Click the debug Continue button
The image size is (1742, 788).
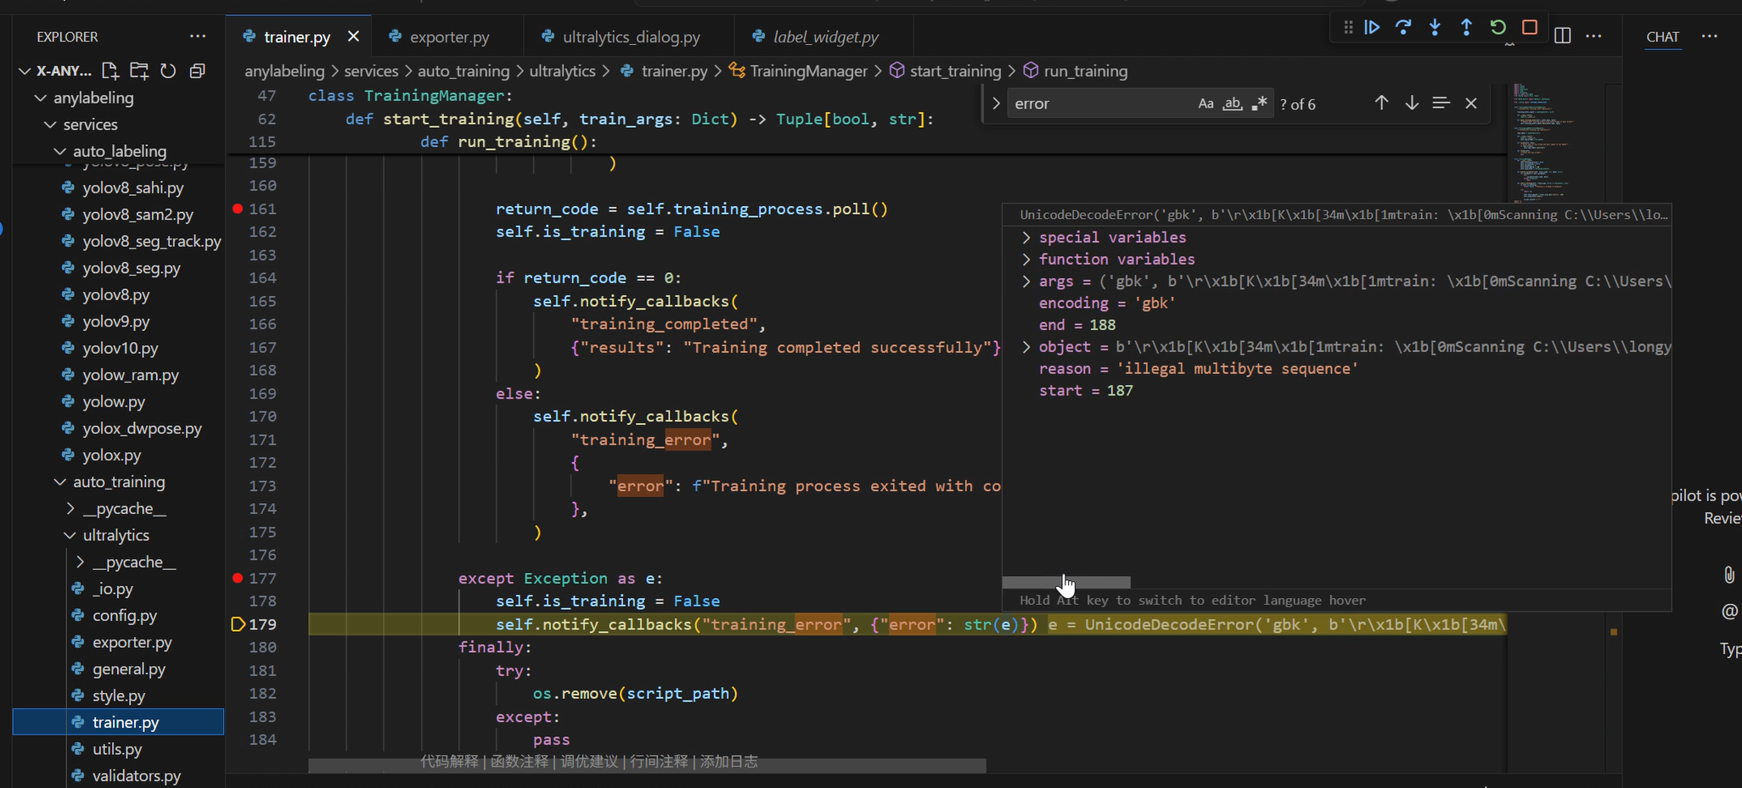[1372, 27]
